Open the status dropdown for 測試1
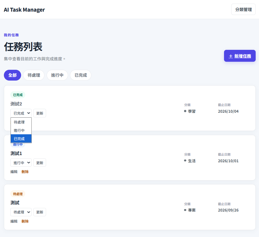This screenshot has width=259, height=237. [x=21, y=163]
